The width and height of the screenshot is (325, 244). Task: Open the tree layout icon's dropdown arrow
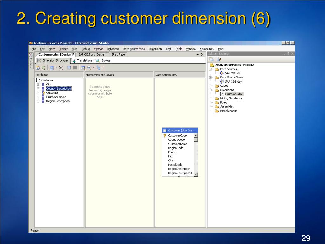[x=103, y=67]
